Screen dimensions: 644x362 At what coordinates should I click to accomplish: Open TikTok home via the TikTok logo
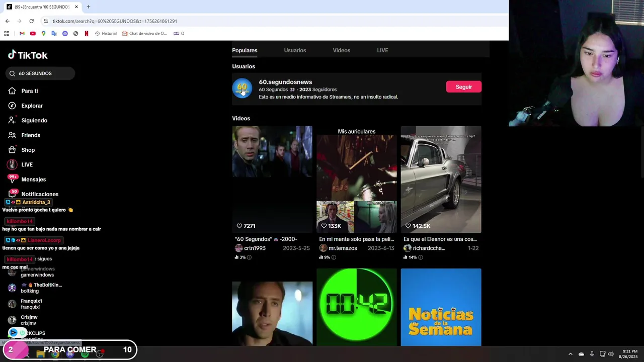pos(28,55)
